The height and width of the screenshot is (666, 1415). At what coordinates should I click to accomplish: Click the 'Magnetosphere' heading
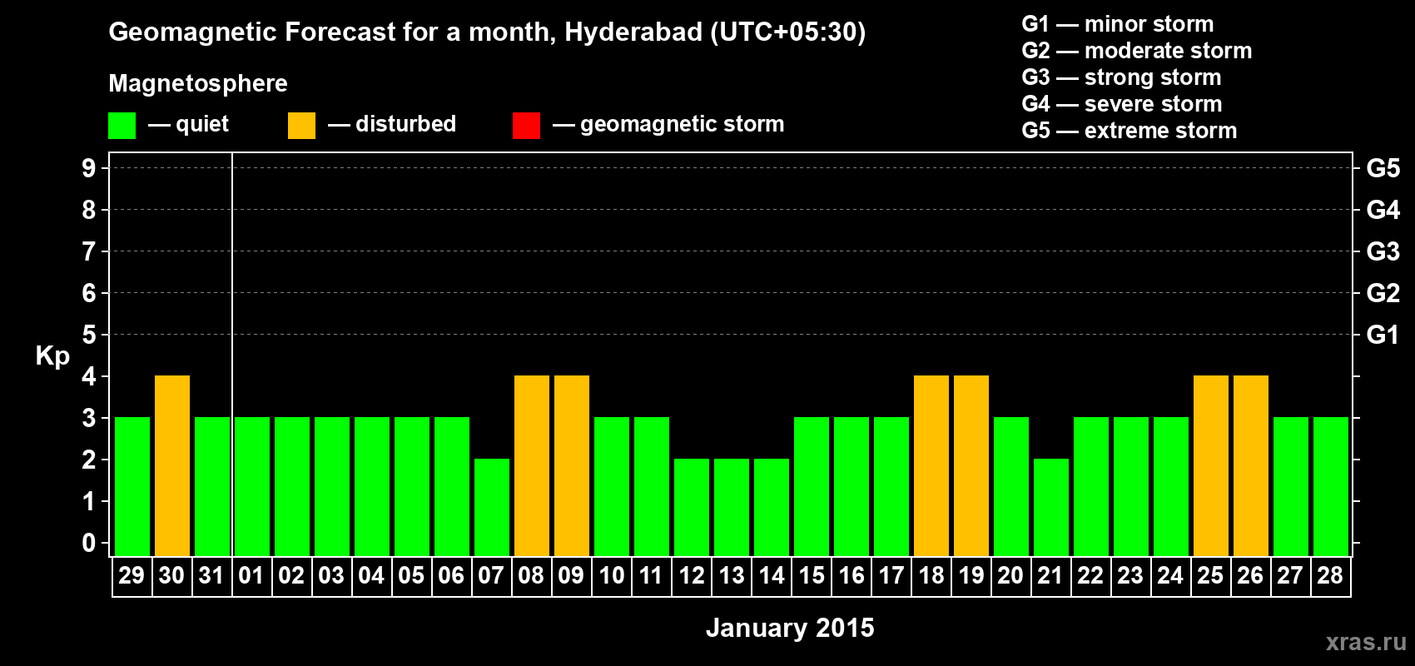[198, 83]
